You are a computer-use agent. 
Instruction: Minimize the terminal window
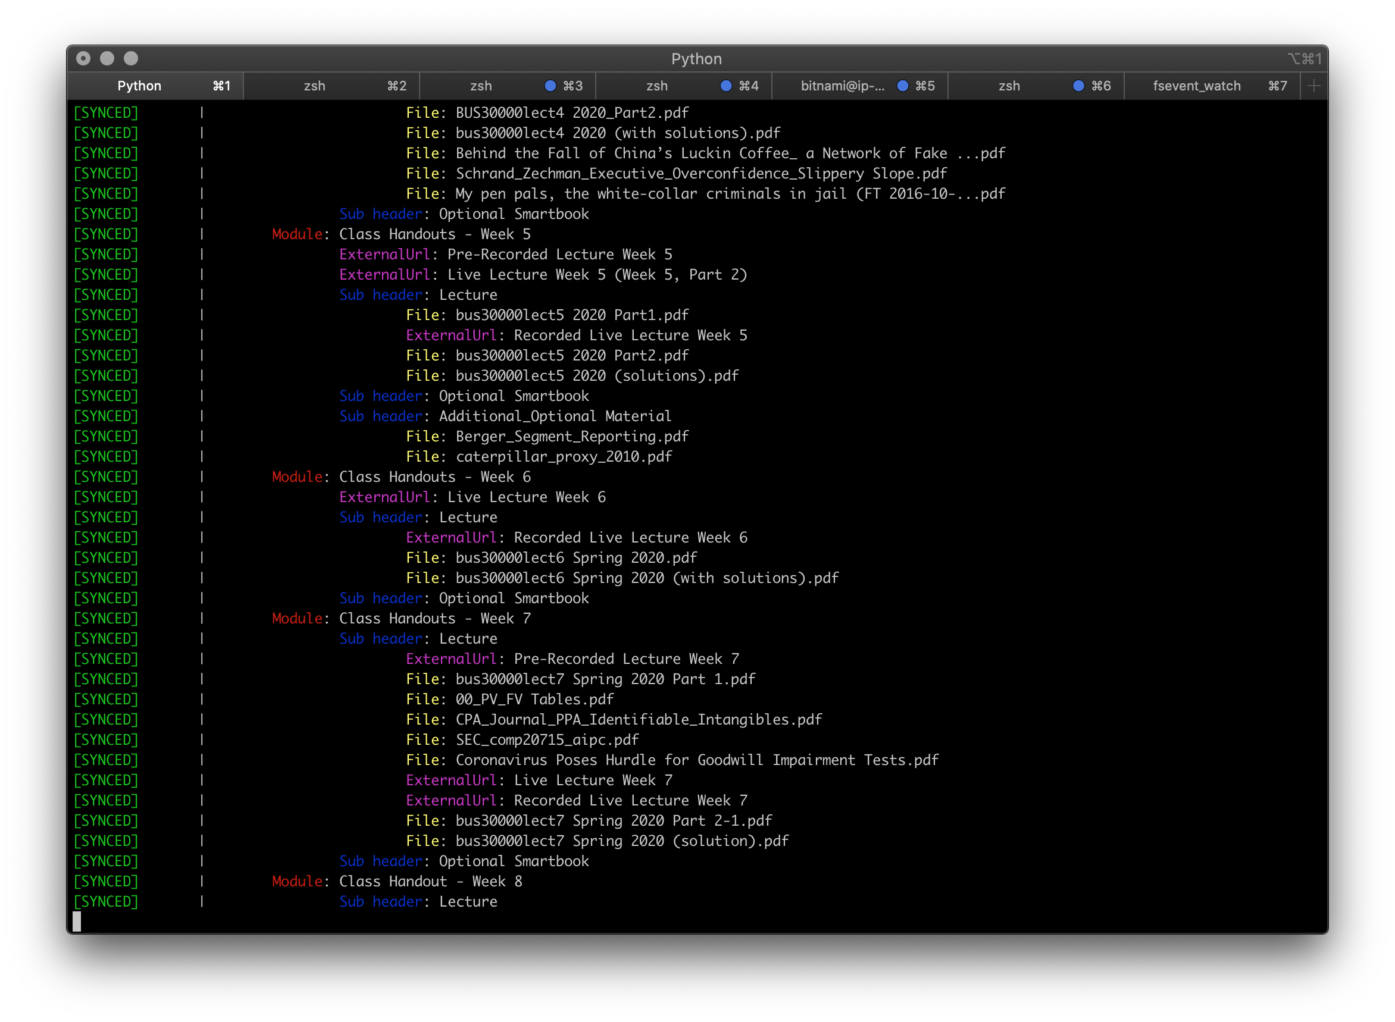pyautogui.click(x=107, y=58)
